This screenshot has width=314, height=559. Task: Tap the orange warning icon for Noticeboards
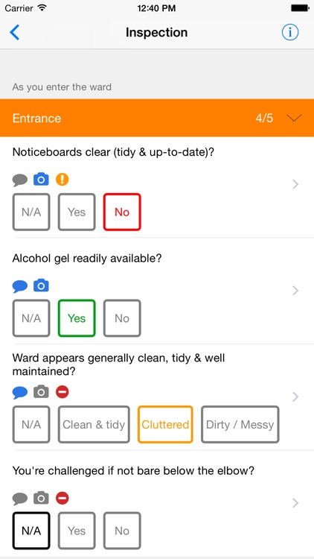pyautogui.click(x=63, y=180)
